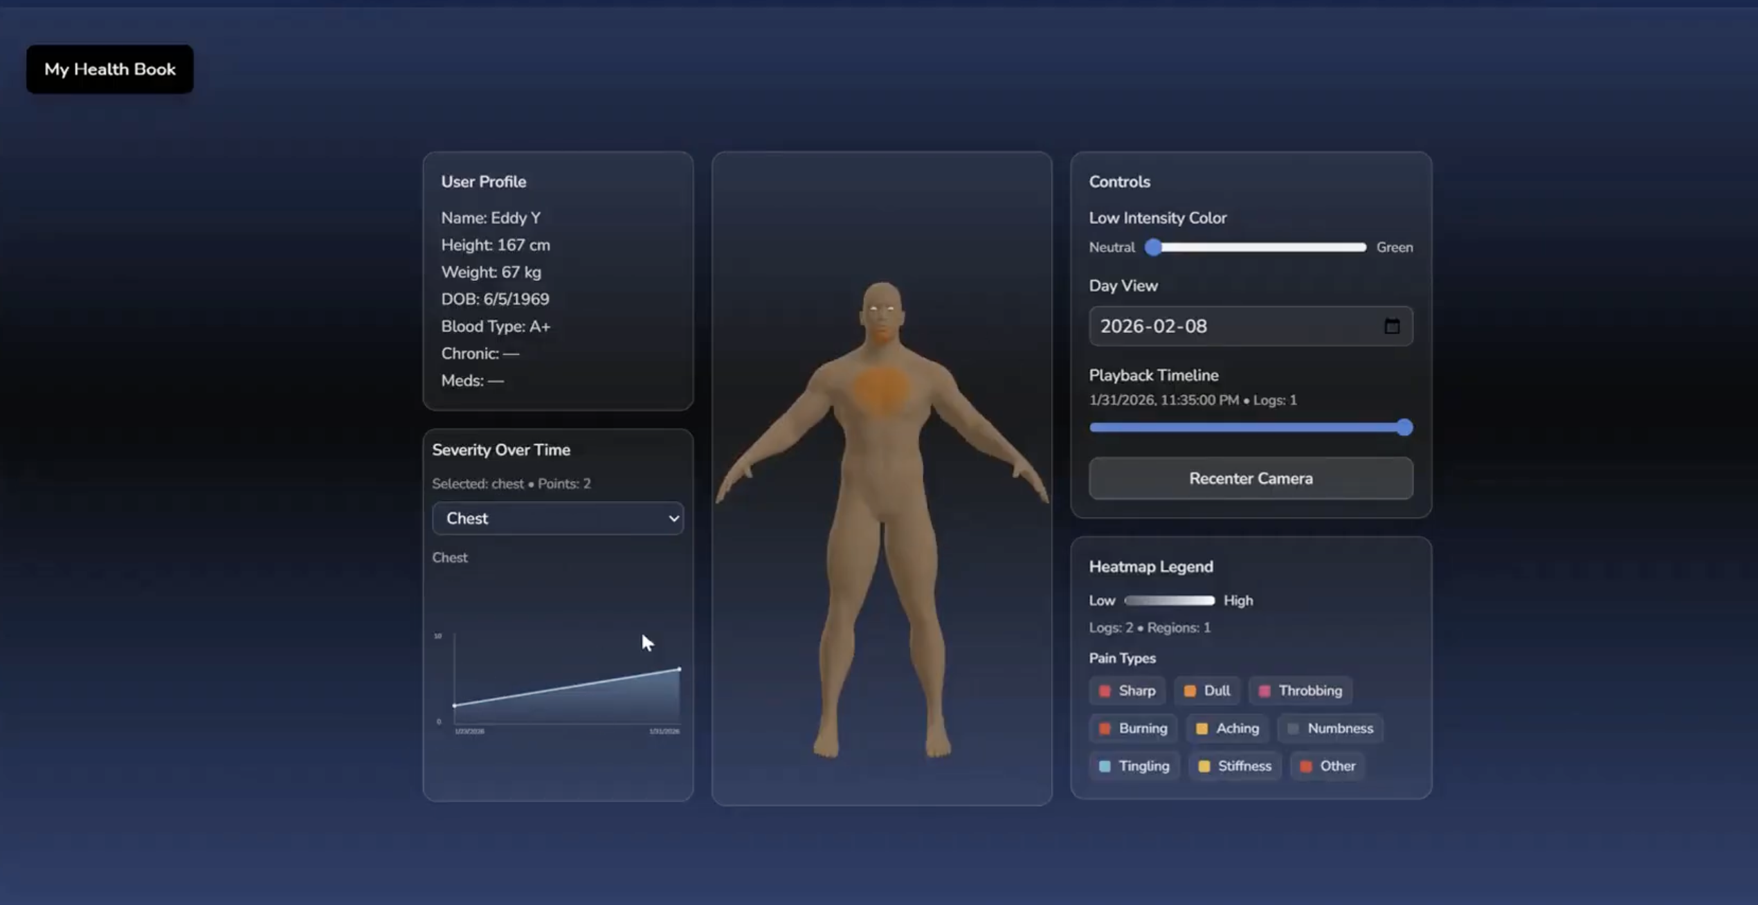Click the Day View date field 2026-02-08

click(x=1251, y=326)
